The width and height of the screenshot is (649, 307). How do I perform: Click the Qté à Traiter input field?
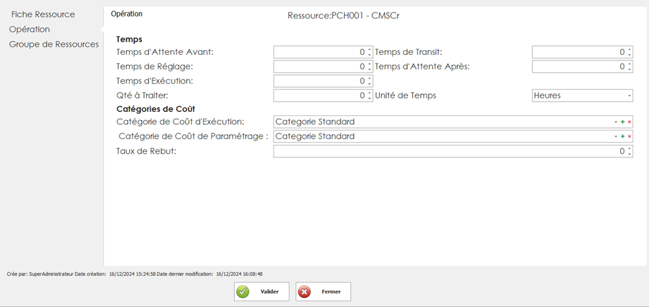tap(319, 95)
